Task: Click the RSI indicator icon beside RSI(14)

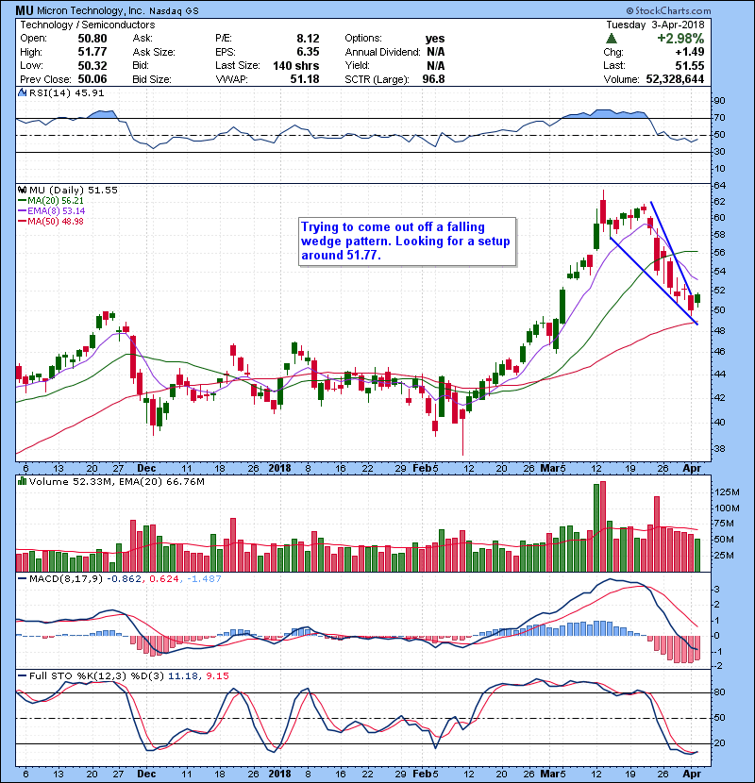Action: (22, 92)
